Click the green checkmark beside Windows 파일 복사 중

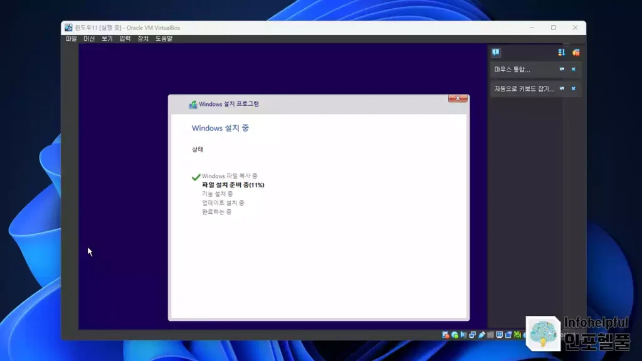coord(196,177)
